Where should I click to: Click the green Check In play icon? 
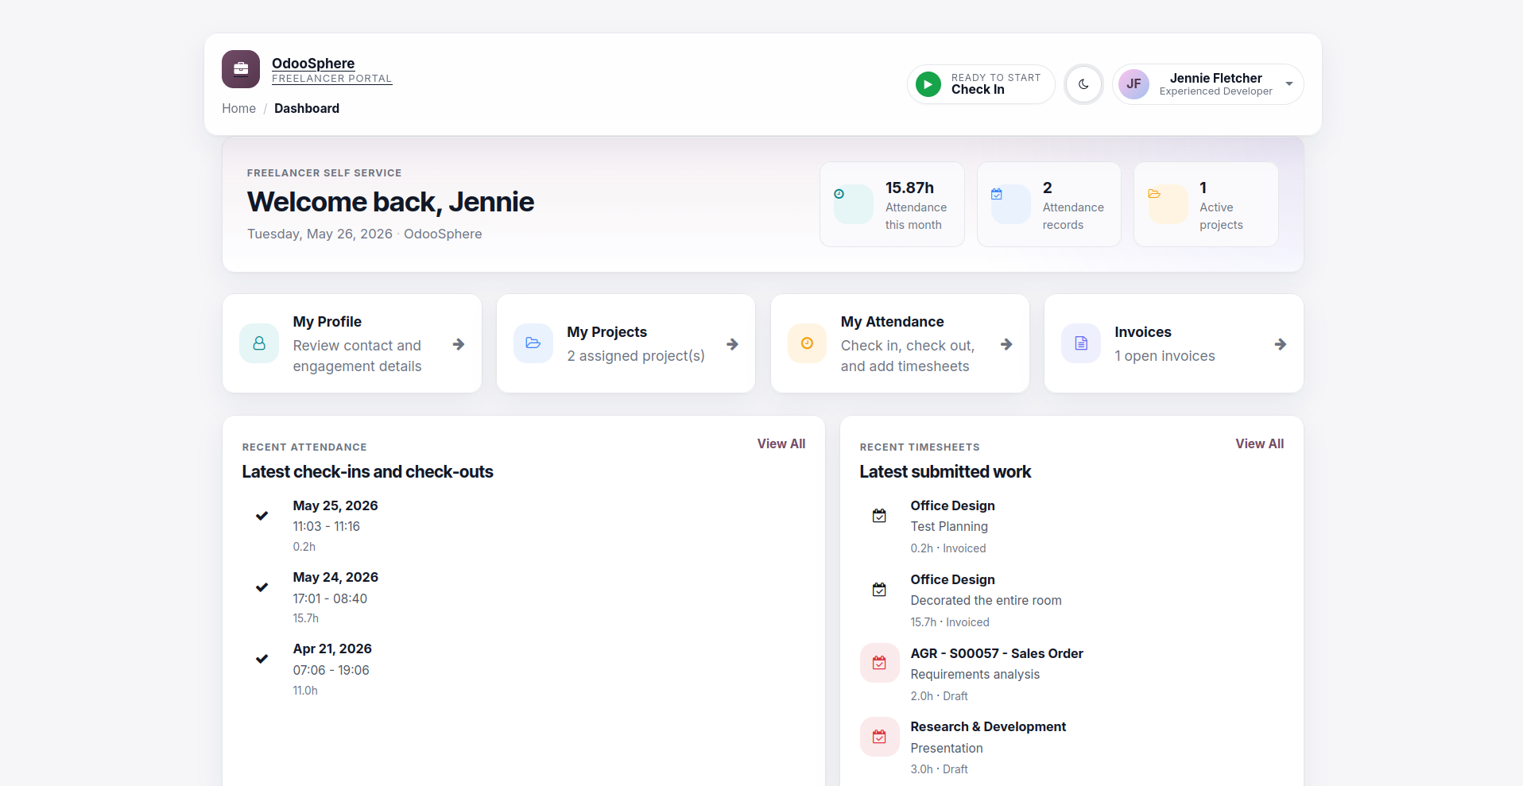coord(928,84)
